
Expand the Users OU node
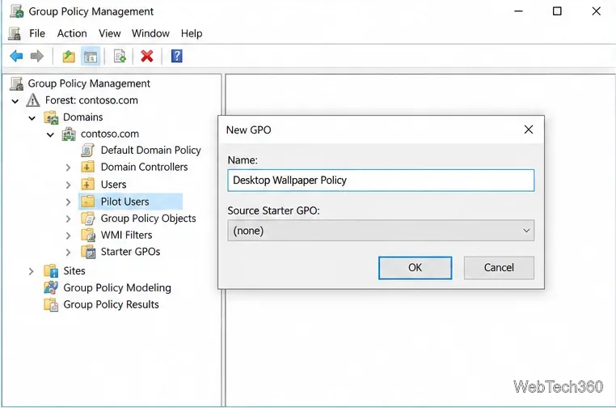point(69,185)
